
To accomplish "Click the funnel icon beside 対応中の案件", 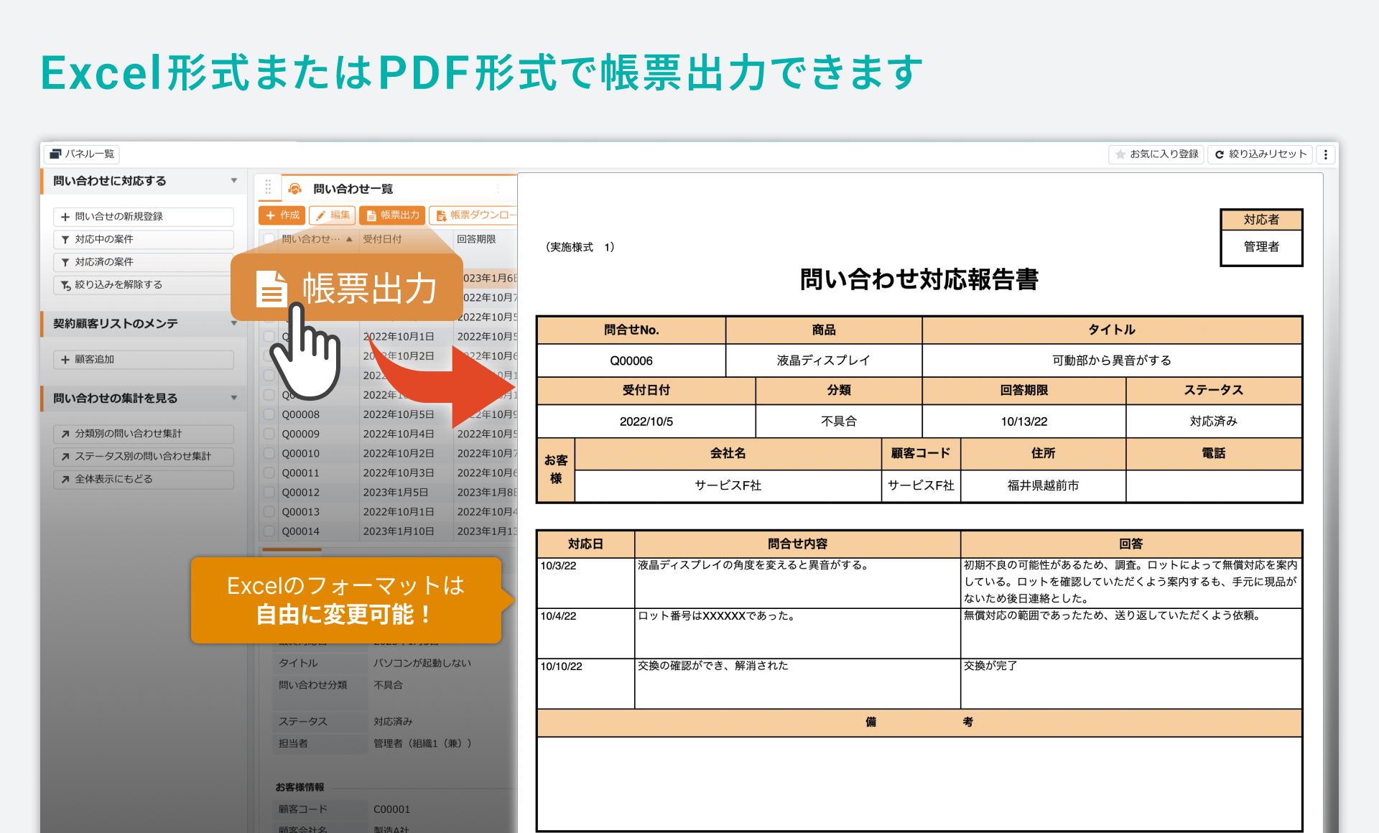I will click(64, 239).
